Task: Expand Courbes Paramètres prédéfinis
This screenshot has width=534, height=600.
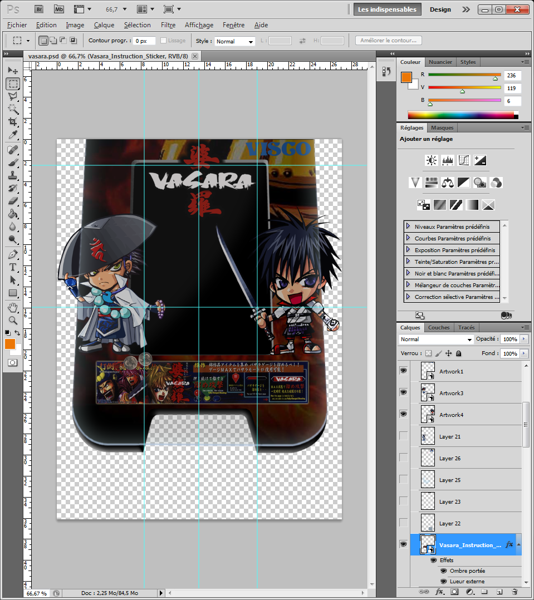Action: coord(408,238)
